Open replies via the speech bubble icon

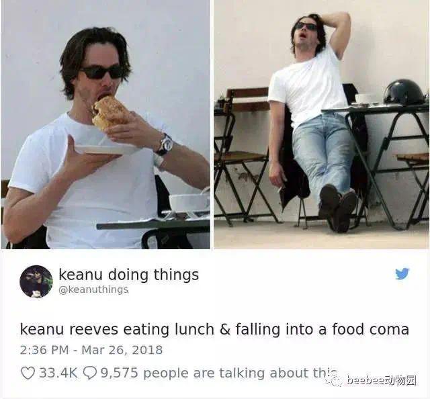(89, 373)
